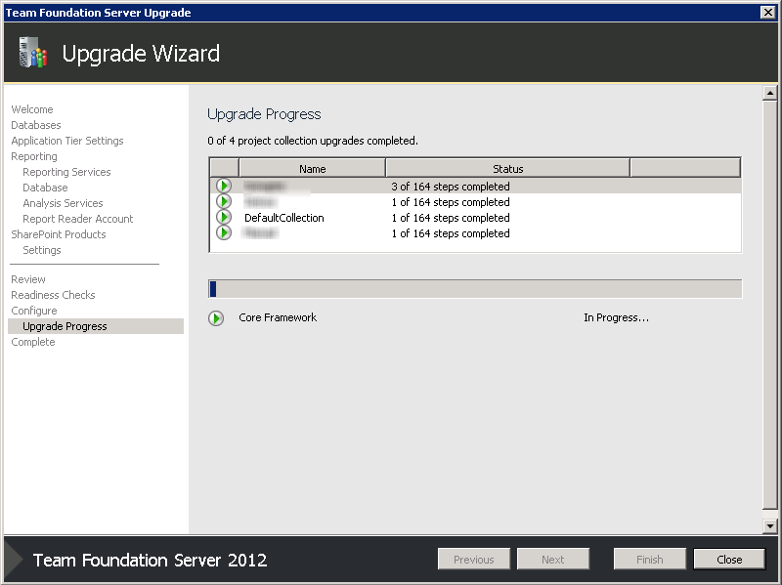Click the 'In Progress...' status text

[616, 317]
